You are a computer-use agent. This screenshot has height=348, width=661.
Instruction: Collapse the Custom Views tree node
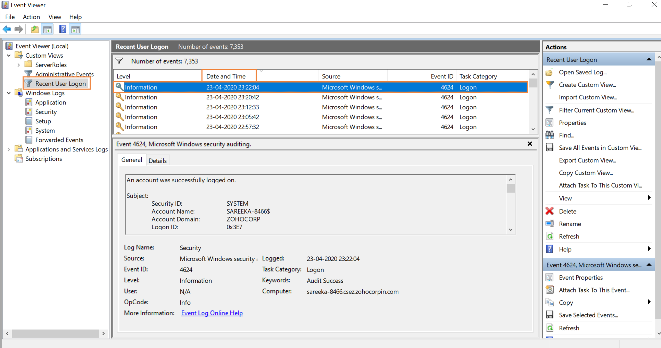8,55
